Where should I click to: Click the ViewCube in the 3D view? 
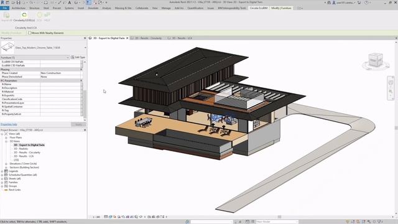(x=376, y=60)
